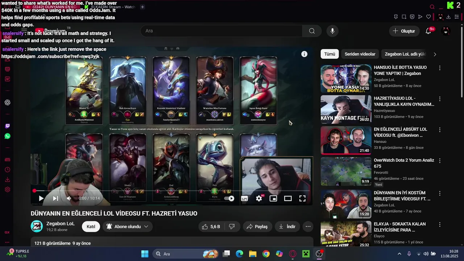Open browser history clock icon in sidebar
This screenshot has height=261, width=464.
pyautogui.click(x=7, y=170)
